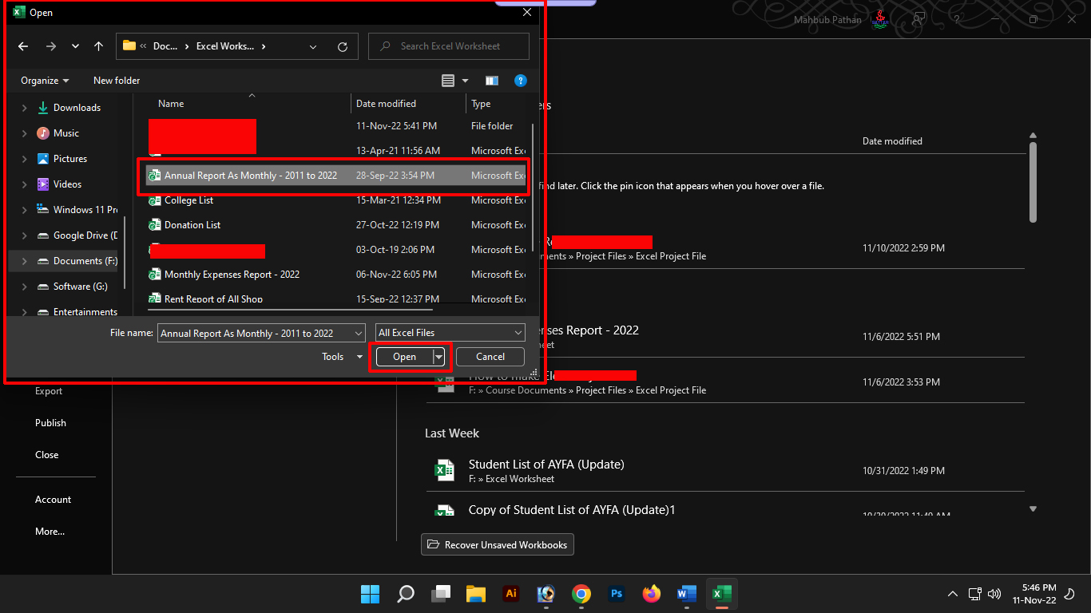Viewport: 1091px width, 613px height.
Task: Expand the Downloads tree node
Action: 25,108
